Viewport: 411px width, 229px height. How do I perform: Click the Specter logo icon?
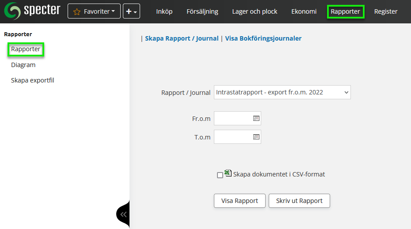[12, 11]
